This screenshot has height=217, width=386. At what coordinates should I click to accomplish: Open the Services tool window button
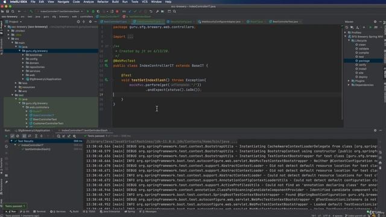pyautogui.click(x=58, y=212)
